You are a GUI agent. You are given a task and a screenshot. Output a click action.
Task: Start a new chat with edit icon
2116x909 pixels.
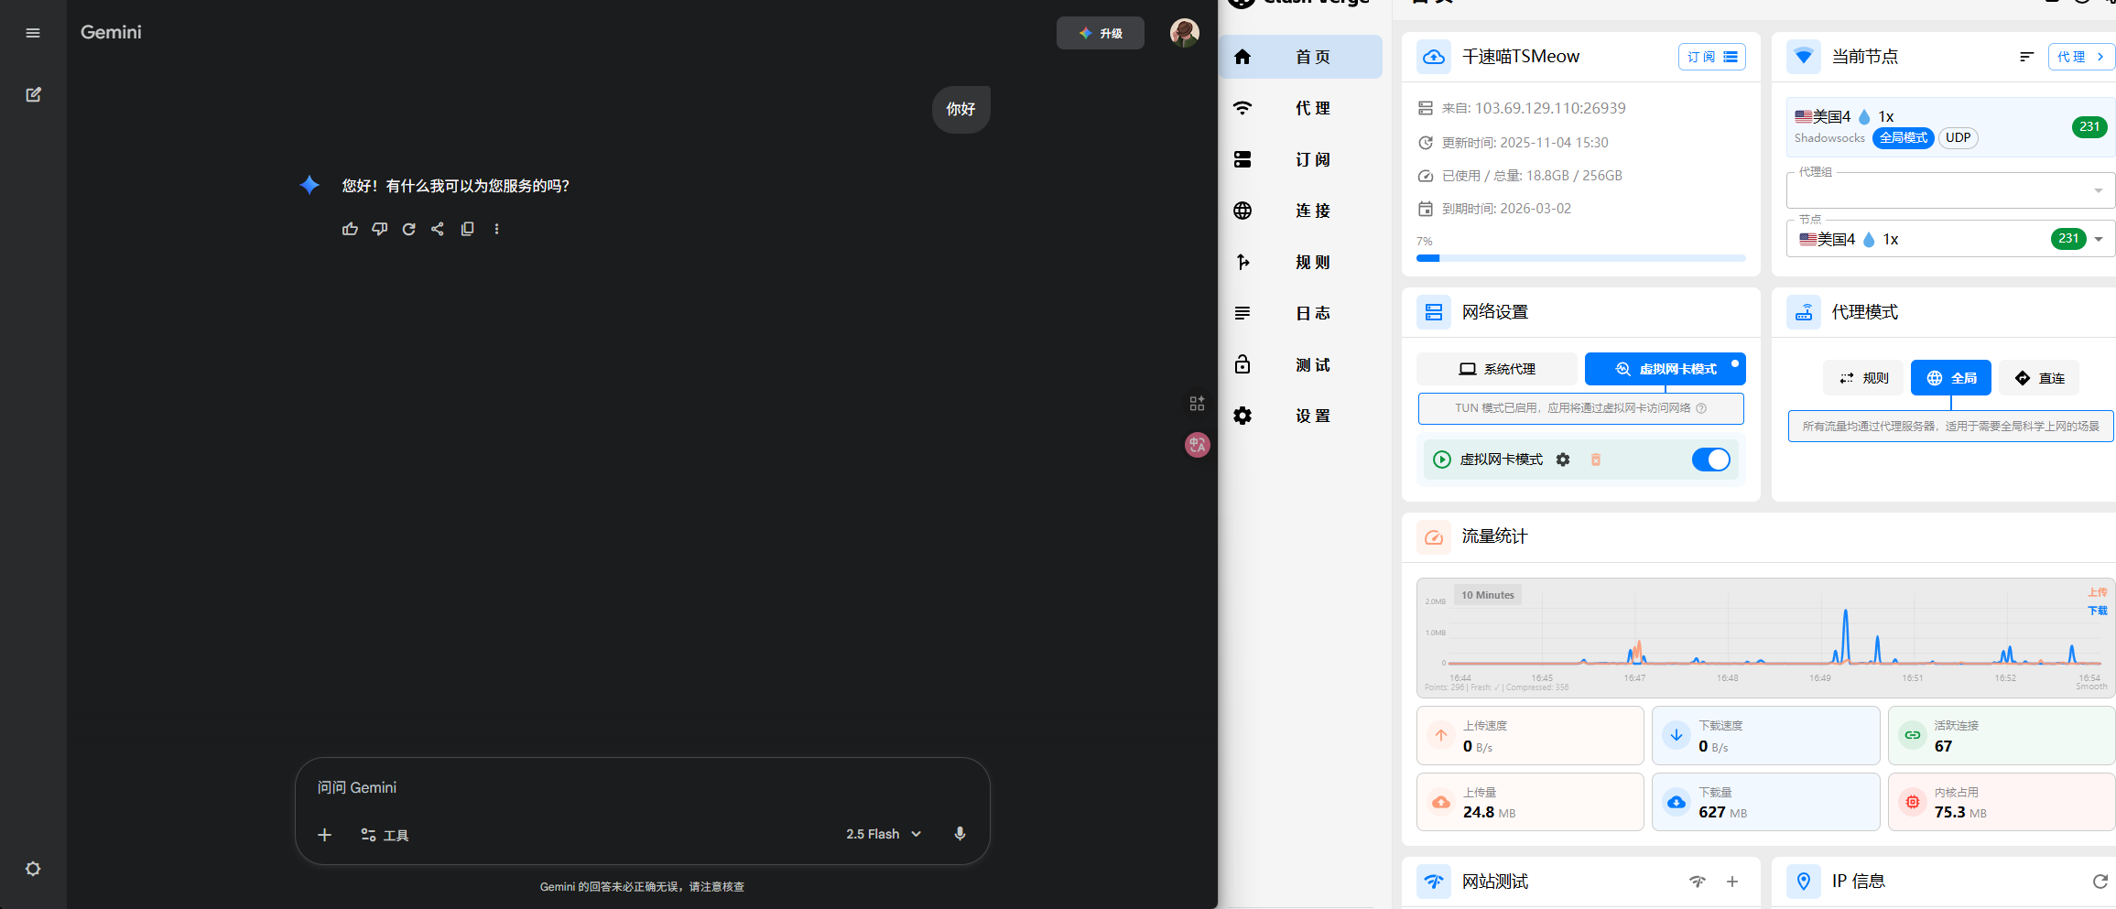(x=33, y=94)
